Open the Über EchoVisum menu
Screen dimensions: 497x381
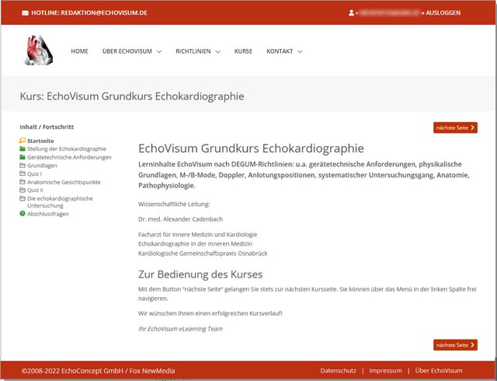[127, 51]
